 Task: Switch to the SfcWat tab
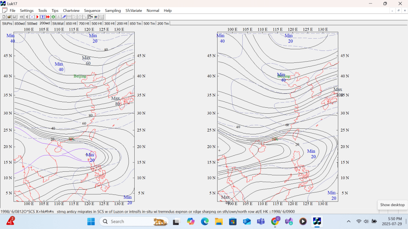[x=58, y=23]
